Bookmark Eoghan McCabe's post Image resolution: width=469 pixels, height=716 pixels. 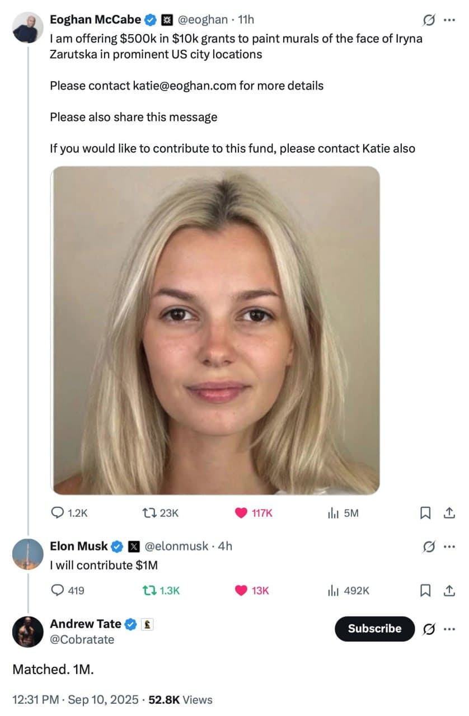pyautogui.click(x=425, y=512)
